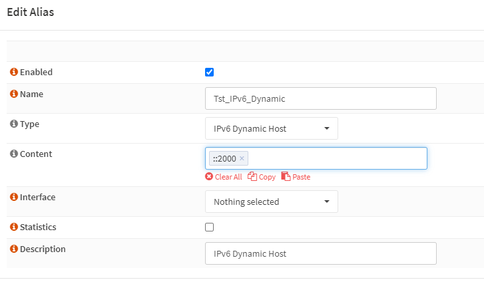Click the Copy content link

point(266,177)
